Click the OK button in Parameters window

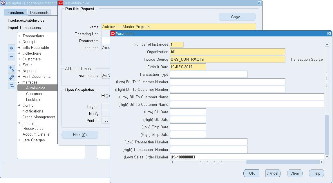point(251,173)
